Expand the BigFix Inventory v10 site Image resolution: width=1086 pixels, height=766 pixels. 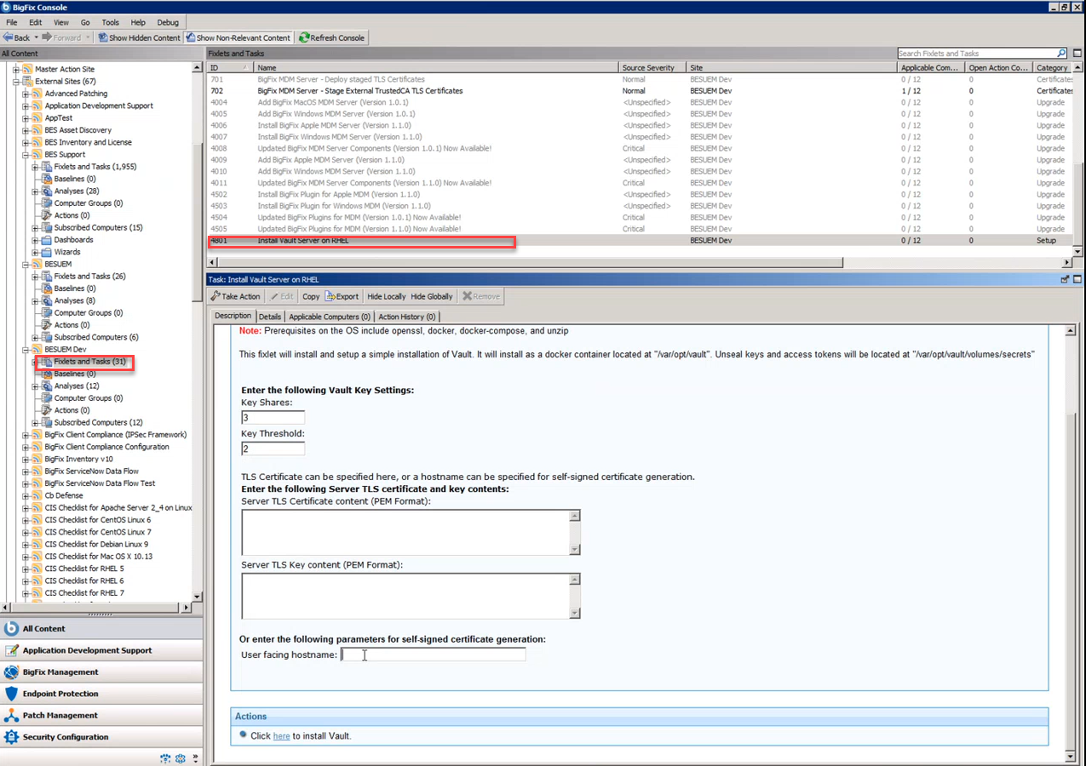[x=26, y=459]
